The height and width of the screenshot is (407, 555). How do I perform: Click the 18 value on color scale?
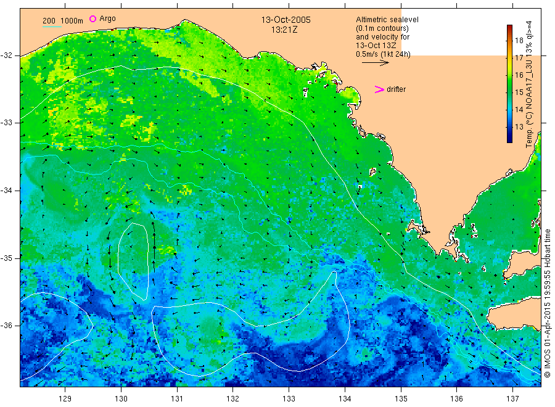[519, 40]
